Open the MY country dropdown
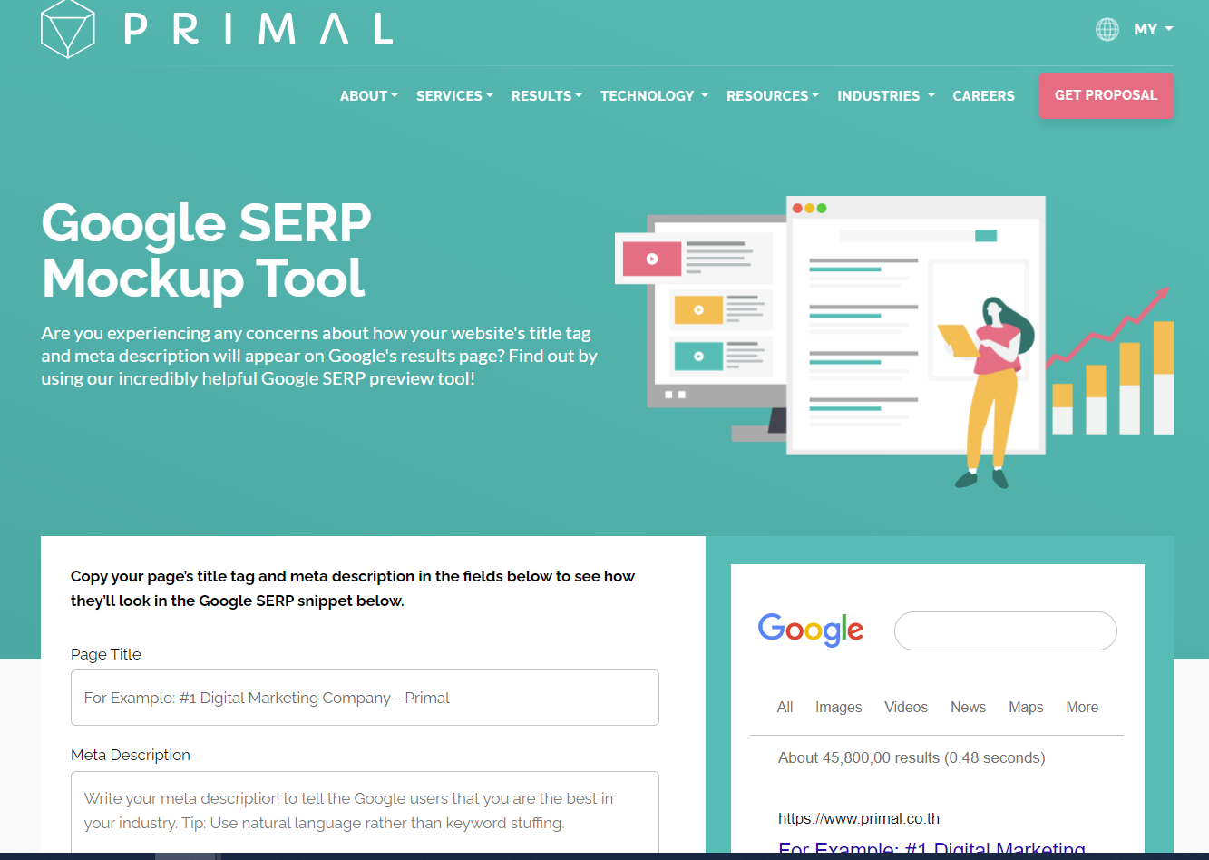1209x860 pixels. pyautogui.click(x=1153, y=29)
